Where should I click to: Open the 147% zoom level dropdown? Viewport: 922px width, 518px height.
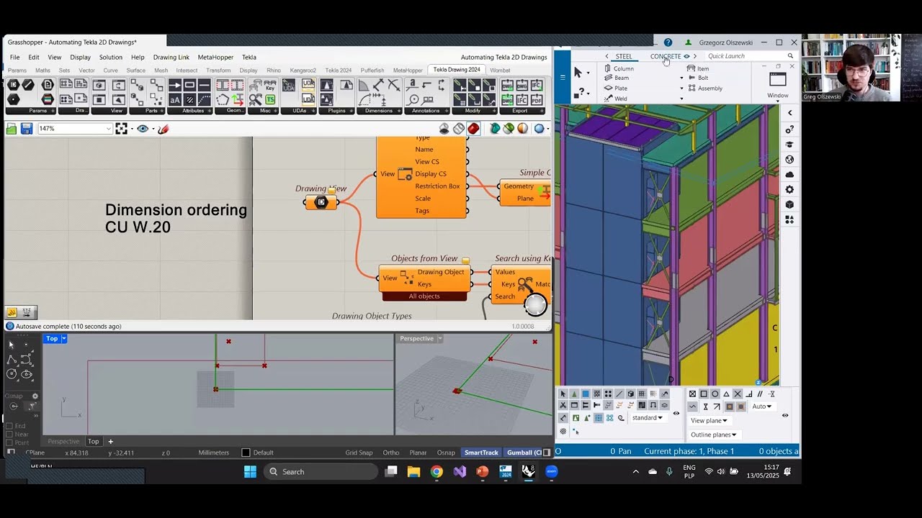click(x=108, y=129)
